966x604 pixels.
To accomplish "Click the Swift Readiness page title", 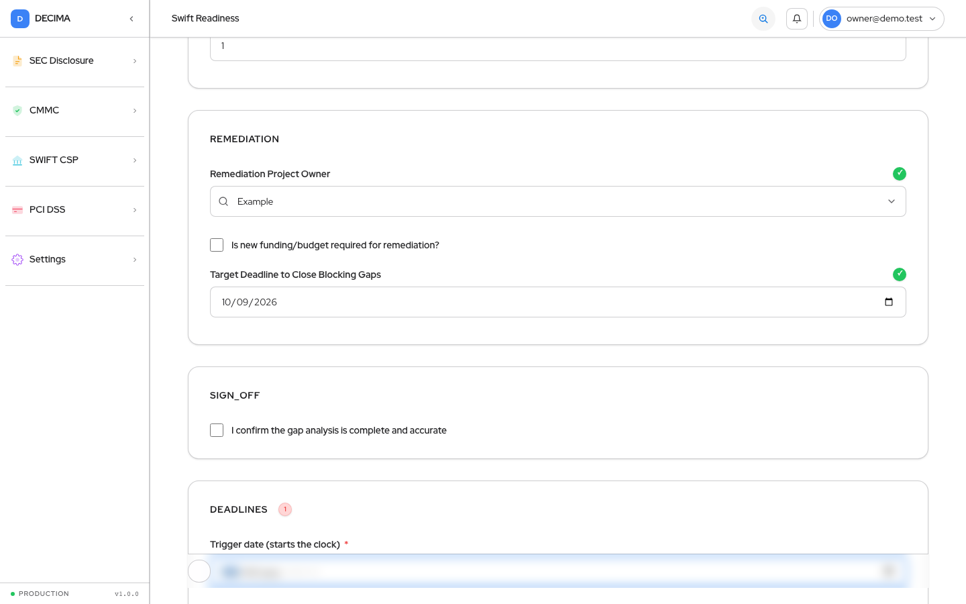I will (x=205, y=19).
